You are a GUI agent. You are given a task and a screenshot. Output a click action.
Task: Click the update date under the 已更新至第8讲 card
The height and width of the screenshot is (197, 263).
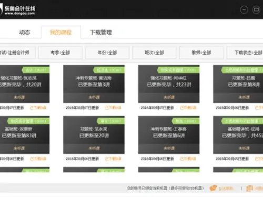pyautogui.click(x=232, y=108)
